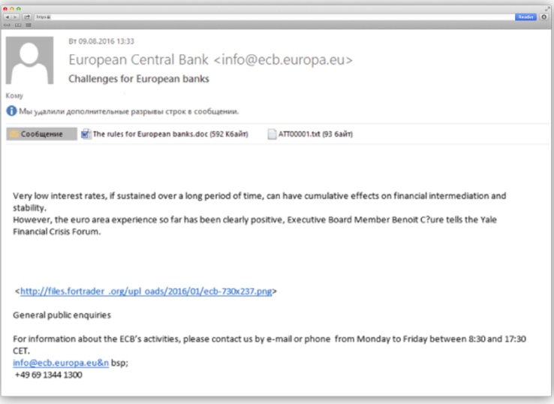554x404 pixels.
Task: Open the Share button in the toolbar
Action: click(x=27, y=17)
